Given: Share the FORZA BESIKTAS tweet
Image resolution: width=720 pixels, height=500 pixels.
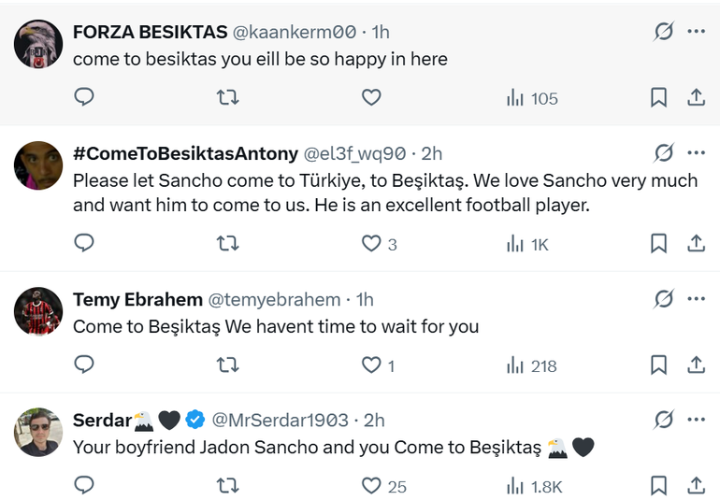Looking at the screenshot, I should pos(696,97).
